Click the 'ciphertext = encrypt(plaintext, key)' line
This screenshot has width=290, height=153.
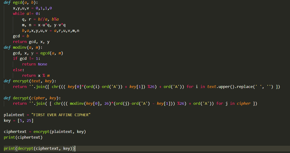click(45, 132)
